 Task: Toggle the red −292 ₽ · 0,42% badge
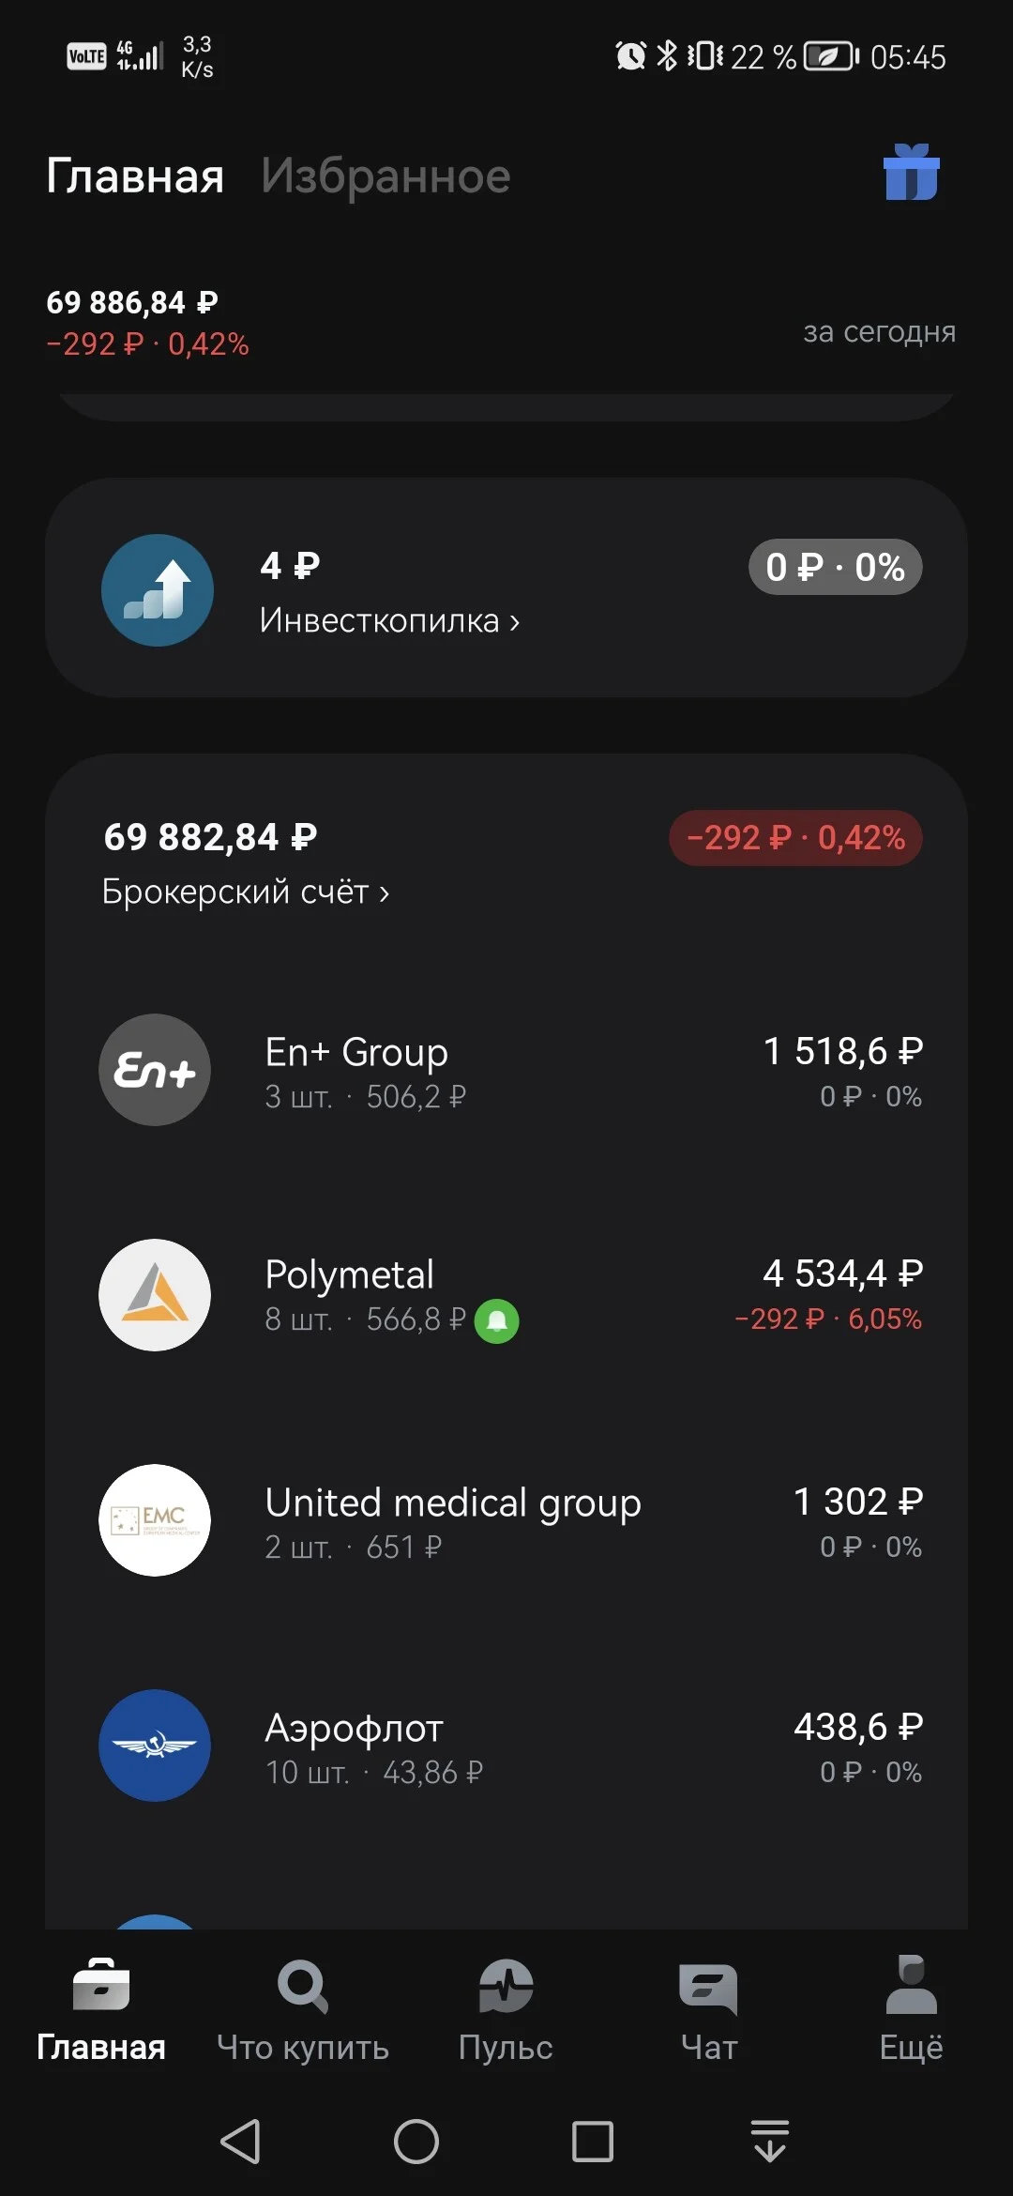tap(795, 837)
